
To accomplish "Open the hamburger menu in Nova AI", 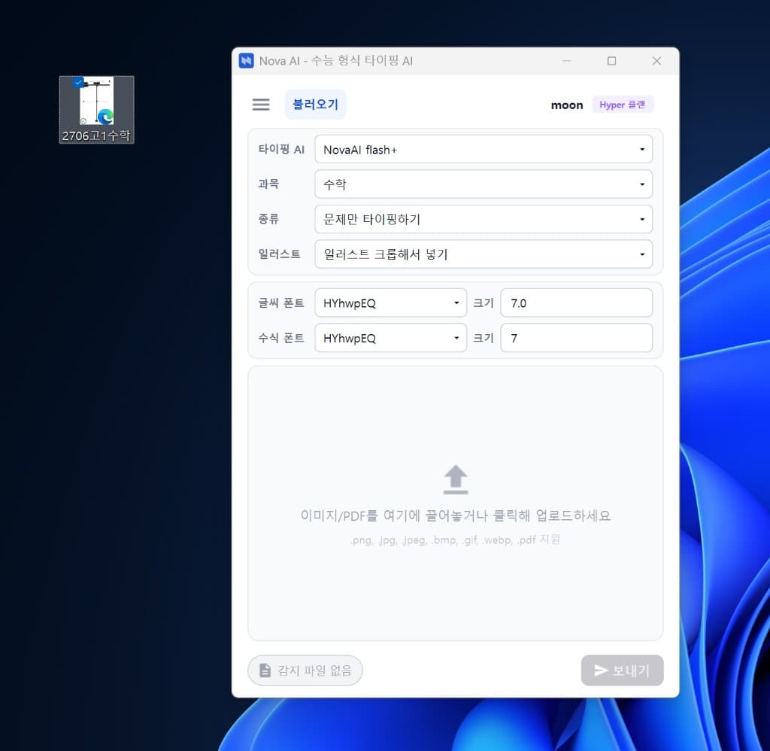I will (261, 105).
